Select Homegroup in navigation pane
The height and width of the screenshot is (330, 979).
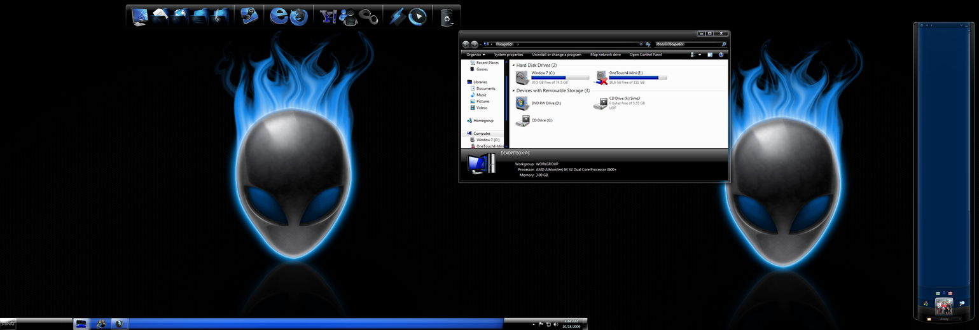coord(480,120)
